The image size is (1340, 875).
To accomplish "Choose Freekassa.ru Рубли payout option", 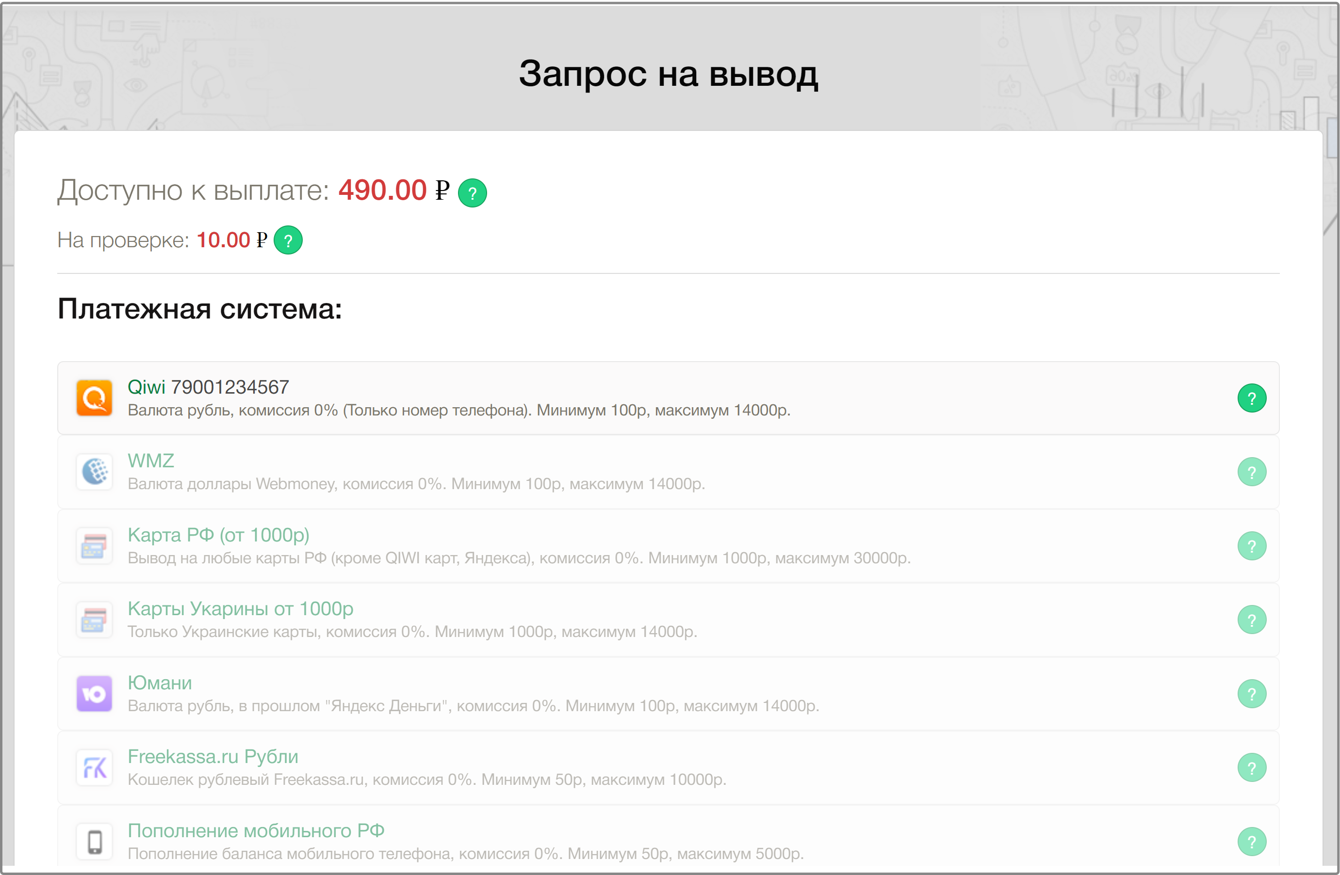I will coord(669,767).
